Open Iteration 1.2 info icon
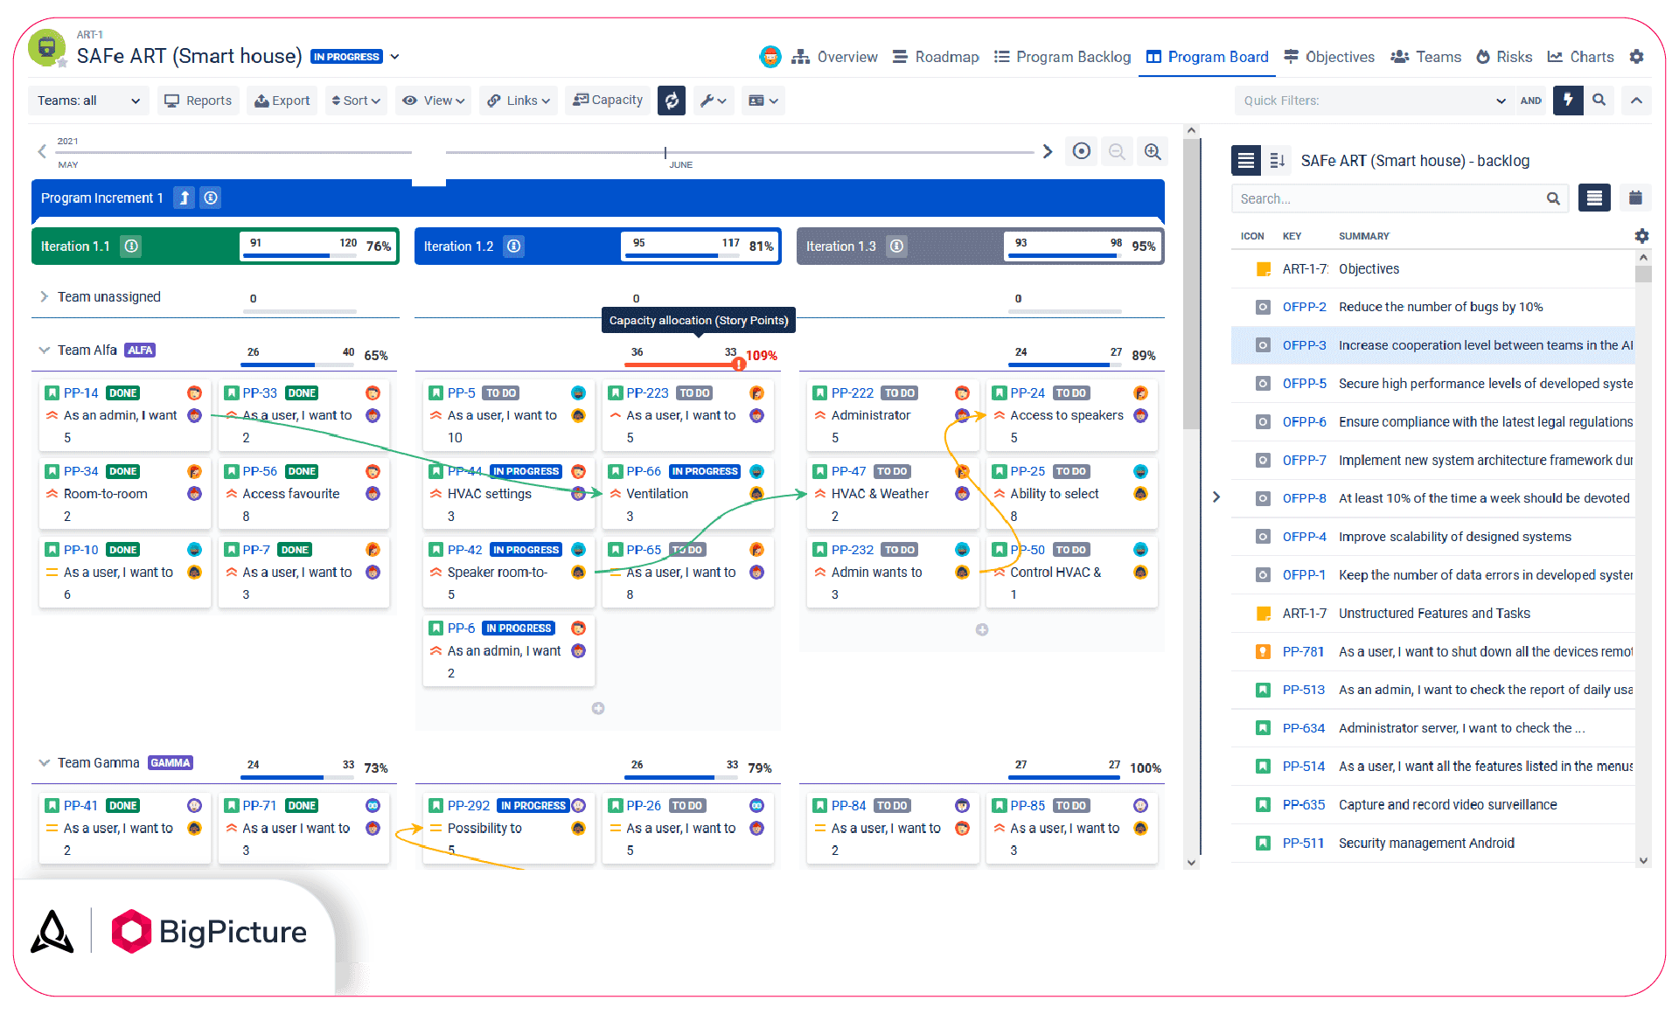Screen dimensions: 1679x1014 click(514, 247)
